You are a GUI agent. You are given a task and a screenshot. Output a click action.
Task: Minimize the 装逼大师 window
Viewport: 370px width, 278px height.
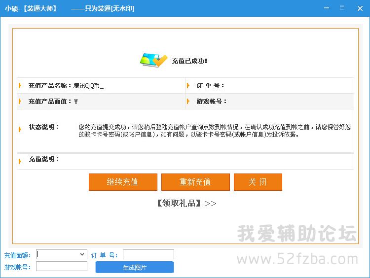[327, 8]
